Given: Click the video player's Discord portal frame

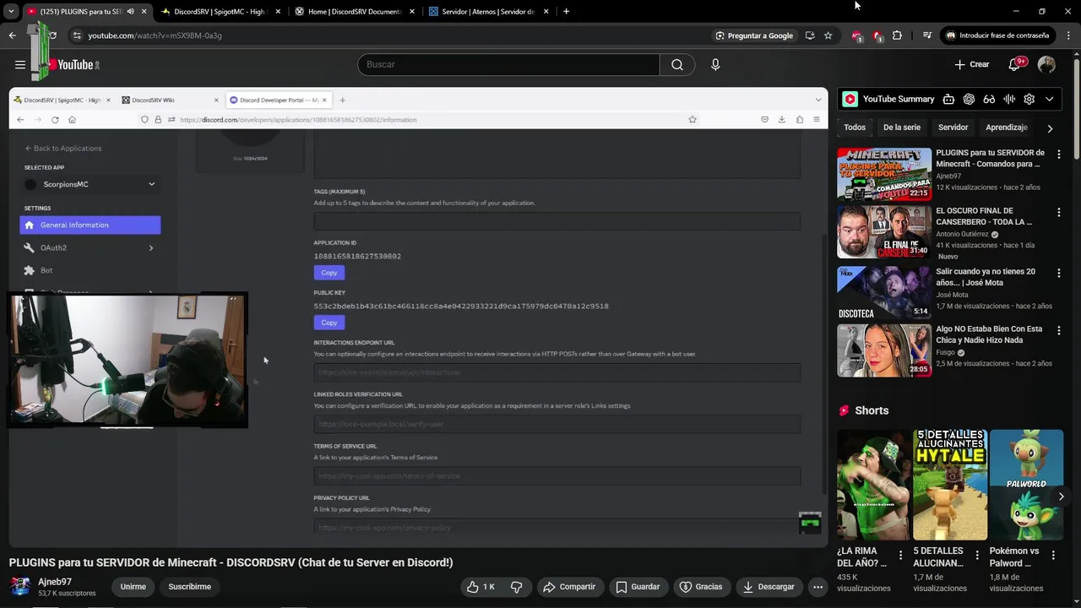Looking at the screenshot, I should pyautogui.click(x=418, y=317).
